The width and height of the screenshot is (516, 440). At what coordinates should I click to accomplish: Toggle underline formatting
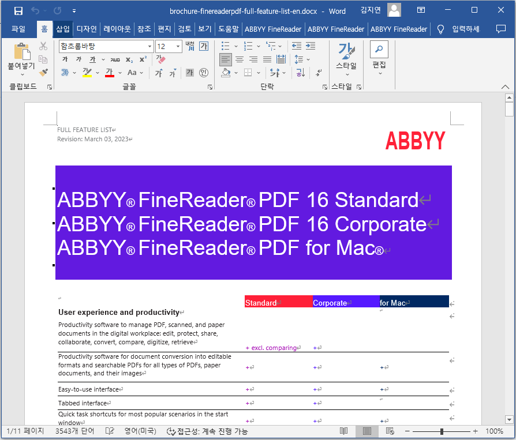coord(92,59)
